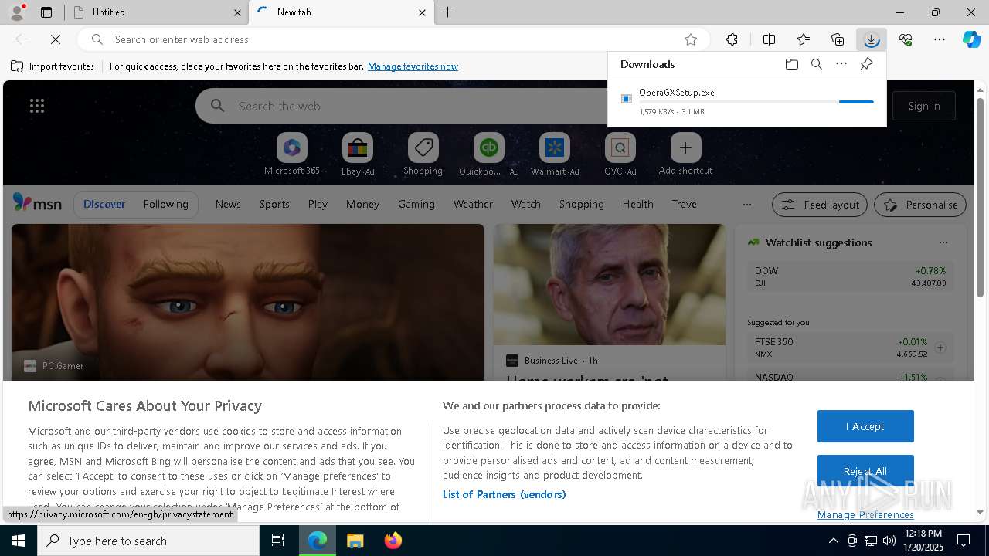Open Collections icon
The image size is (989, 556).
[x=838, y=39]
